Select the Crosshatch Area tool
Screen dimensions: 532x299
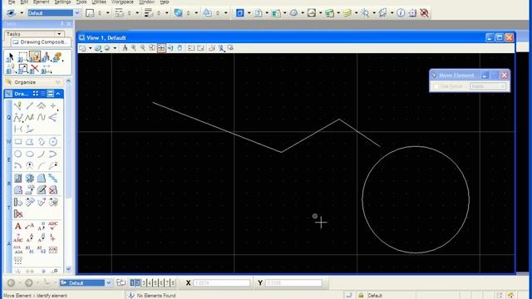tap(30, 179)
